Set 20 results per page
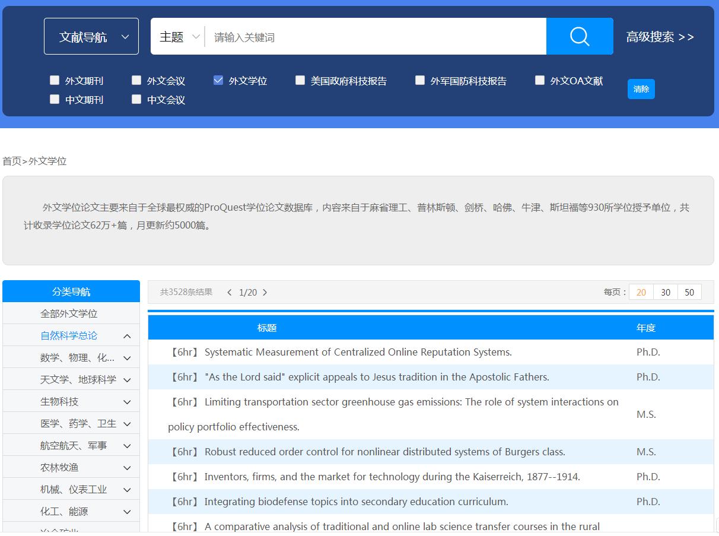The image size is (719, 536). [x=641, y=292]
